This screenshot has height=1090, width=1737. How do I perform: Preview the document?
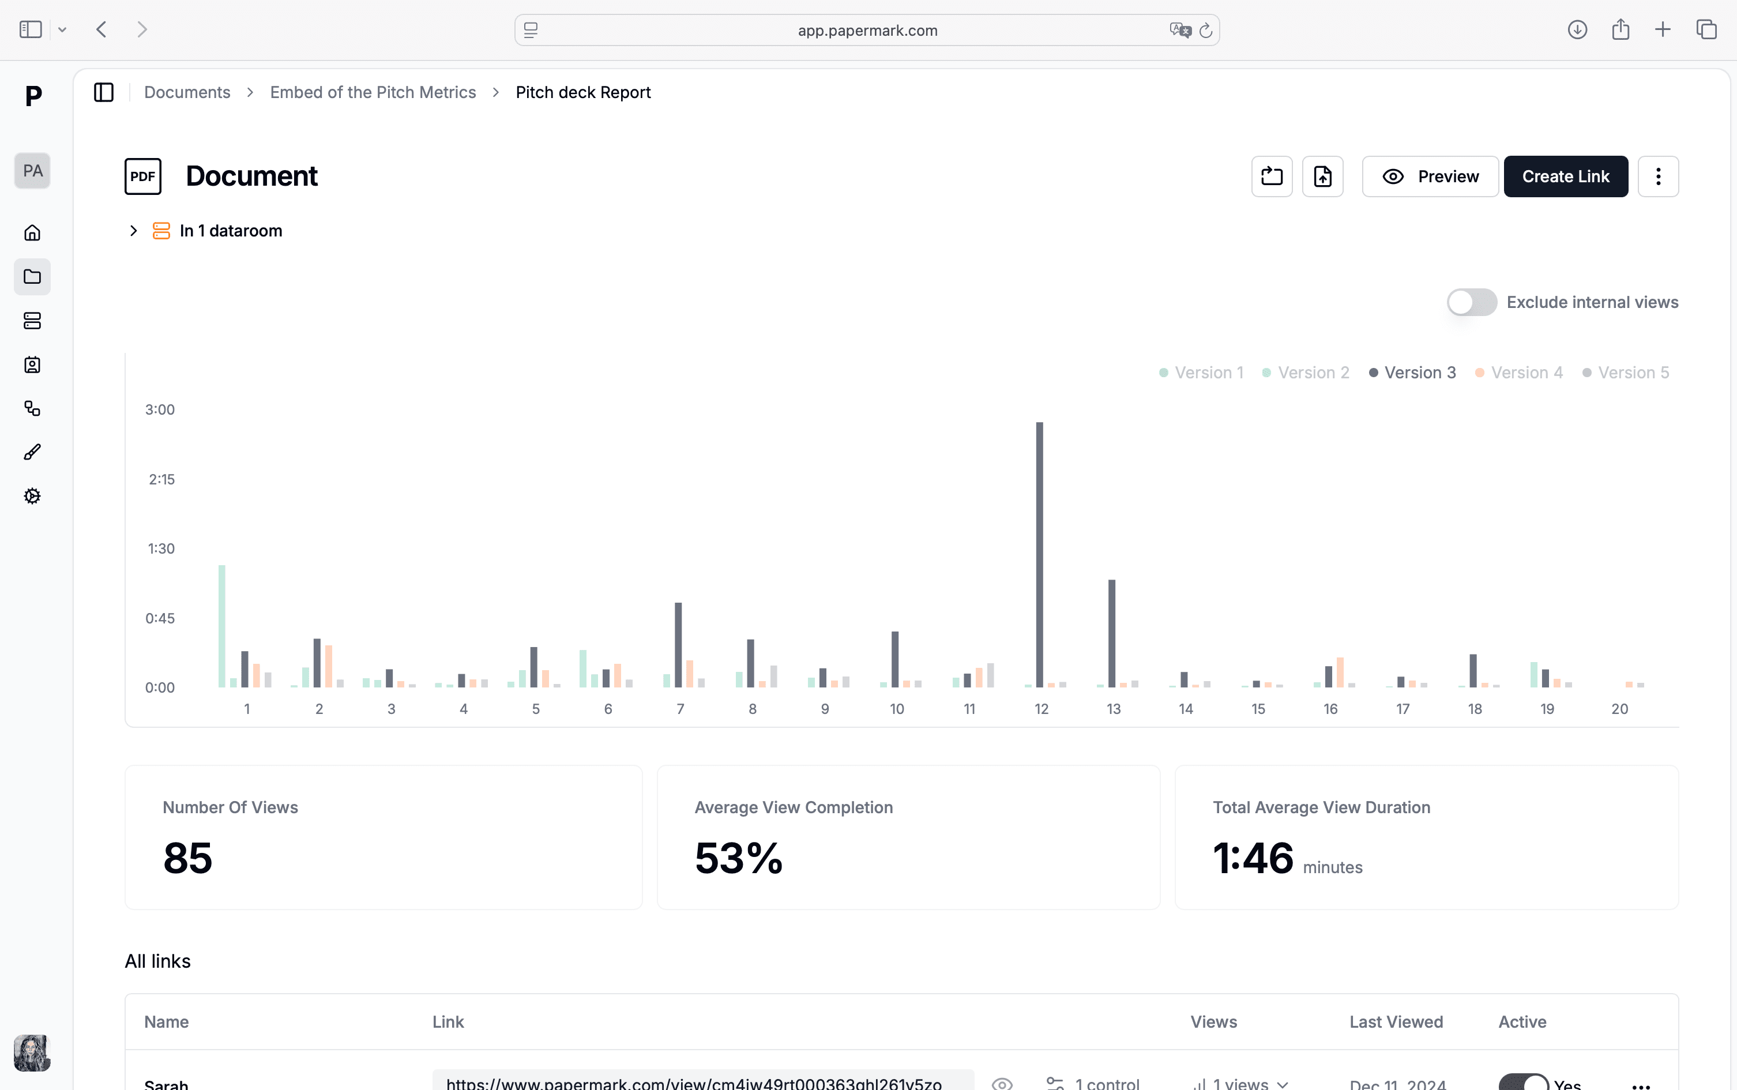(1430, 176)
